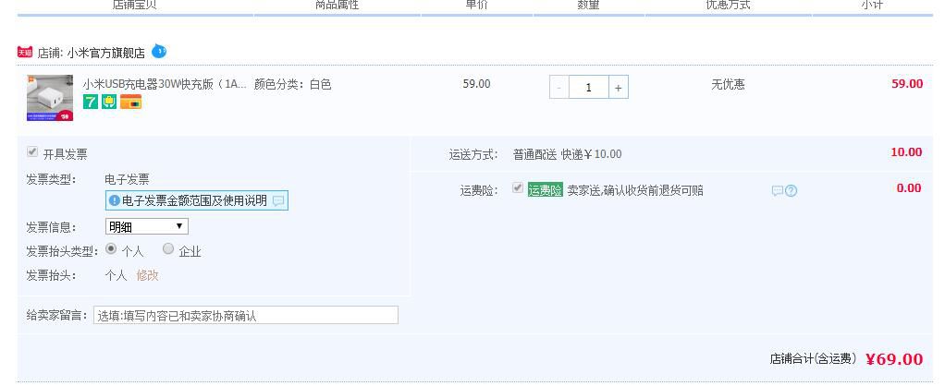Click the red 59.00 subtotal value
Viewport: 945px width, 386px height.
pyautogui.click(x=907, y=84)
